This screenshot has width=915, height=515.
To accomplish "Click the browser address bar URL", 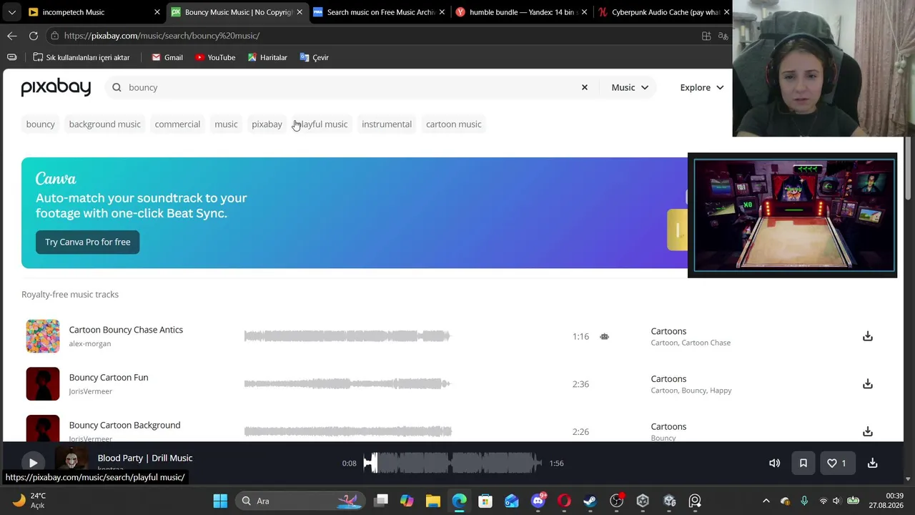I will (162, 36).
